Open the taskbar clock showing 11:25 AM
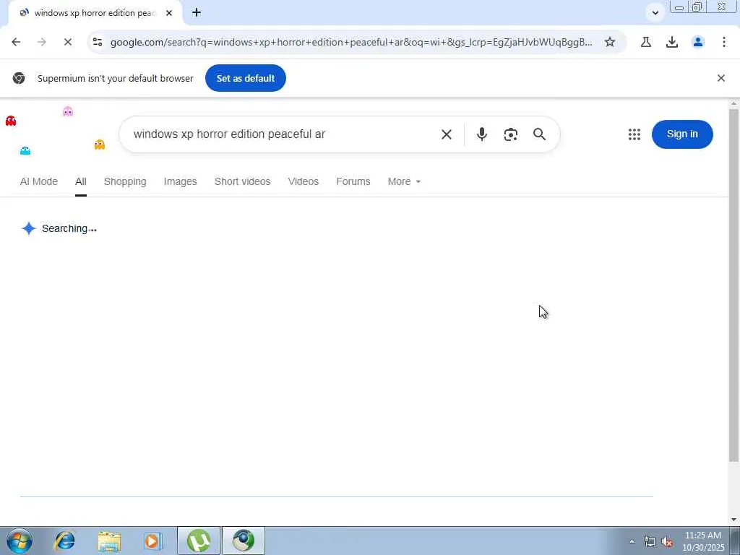Viewport: 740px width, 555px height. tap(703, 541)
